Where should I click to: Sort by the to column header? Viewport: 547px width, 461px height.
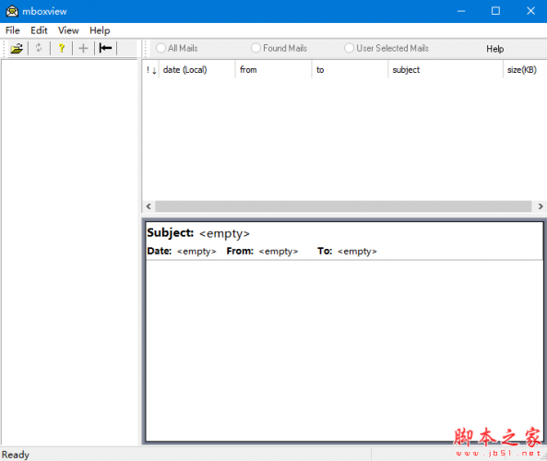coord(350,70)
